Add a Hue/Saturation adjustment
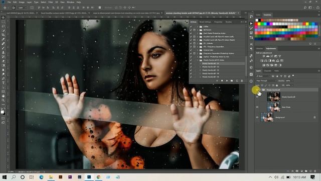321x181 pixels. pyautogui.click(x=262, y=61)
